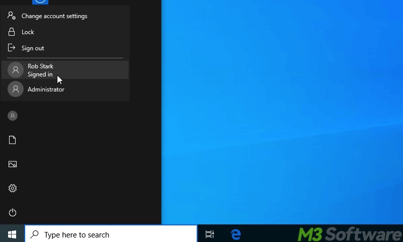Open Settings via the gear icon
The image size is (403, 242).
13,188
